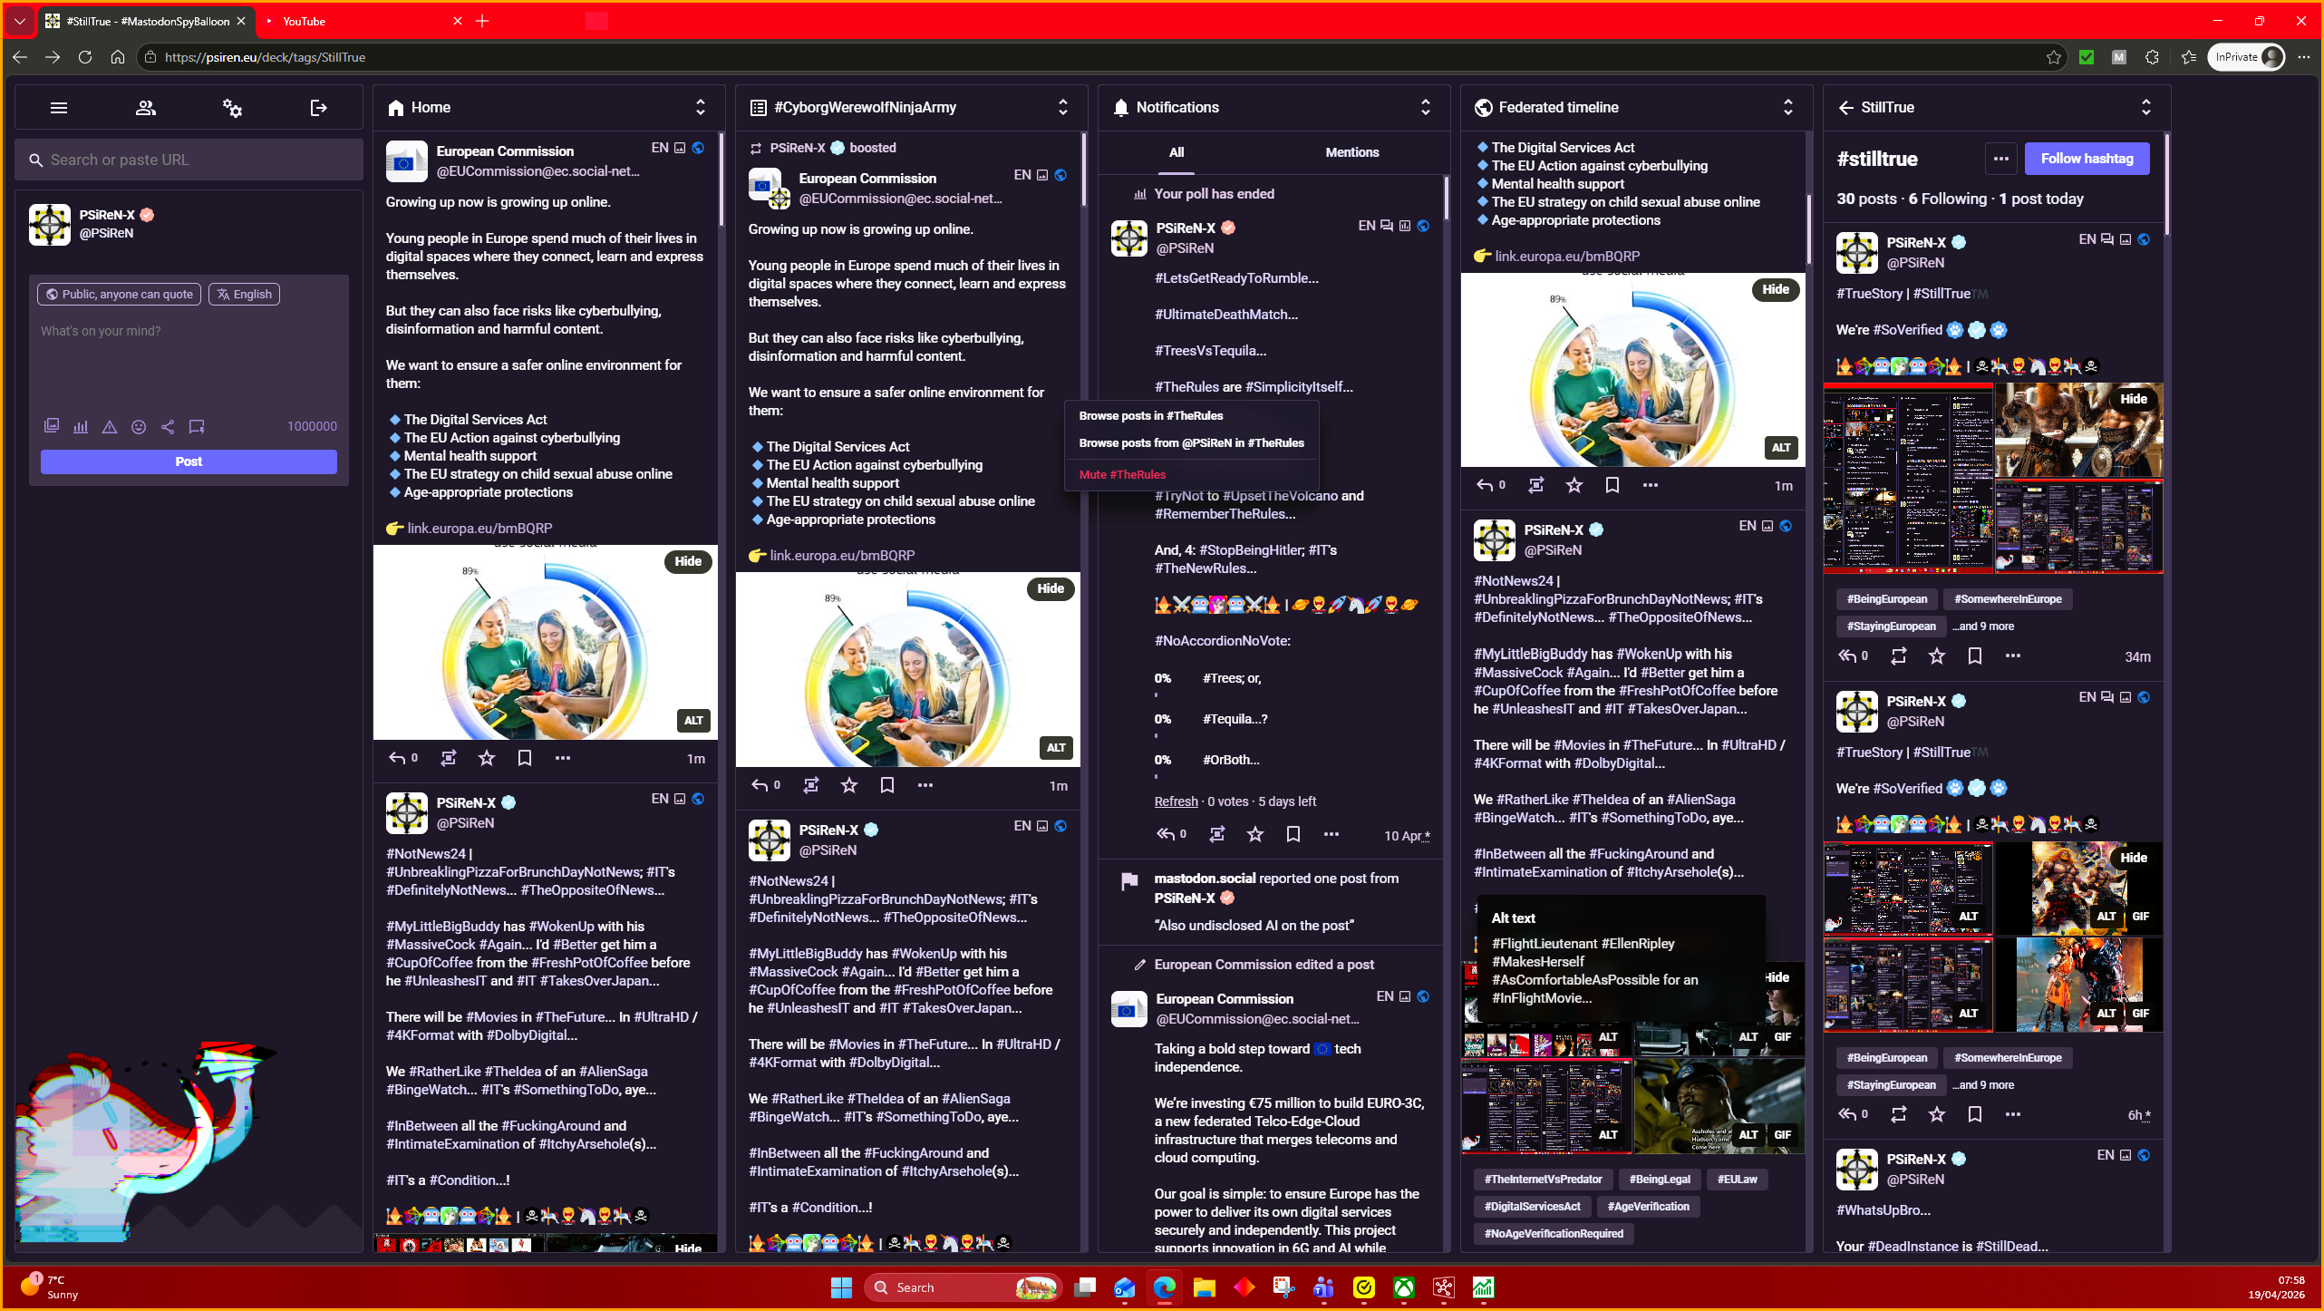This screenshot has width=2324, height=1311.
Task: Click the logout icon in compose column
Action: tap(318, 108)
